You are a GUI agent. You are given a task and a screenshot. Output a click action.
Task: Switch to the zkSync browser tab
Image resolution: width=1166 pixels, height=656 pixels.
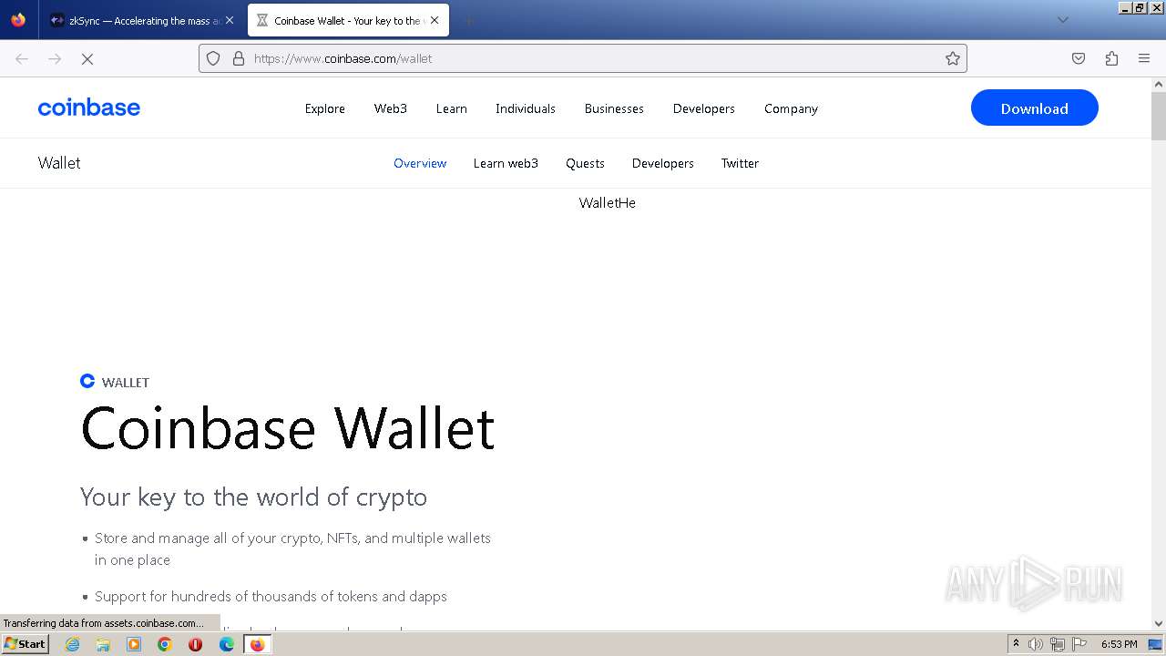tap(143, 20)
